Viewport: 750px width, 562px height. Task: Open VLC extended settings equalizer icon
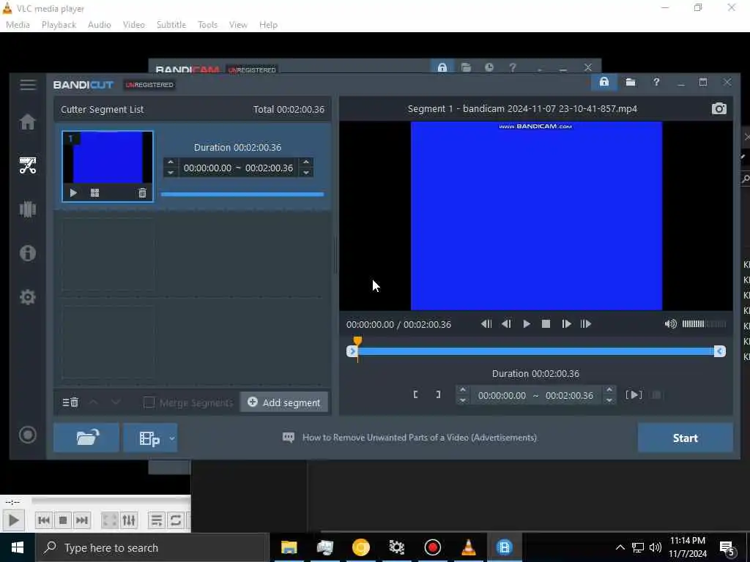(129, 520)
